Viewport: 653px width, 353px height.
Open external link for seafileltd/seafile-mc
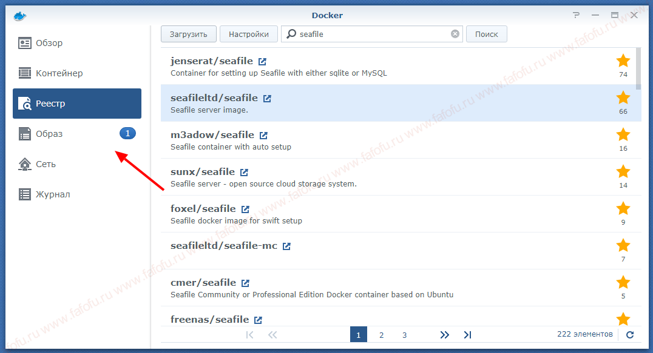(x=287, y=246)
